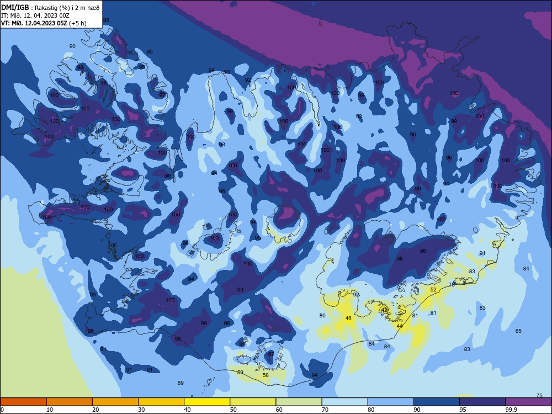The height and width of the screenshot is (414, 552).
Task: Select the '85' value off the southeast coast
Action: [x=518, y=331]
